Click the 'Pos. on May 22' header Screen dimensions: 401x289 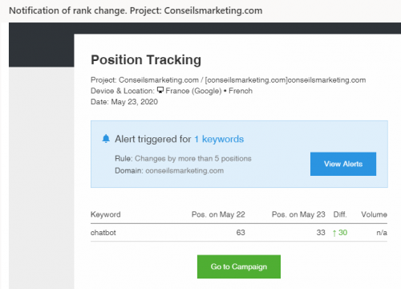[x=218, y=214]
